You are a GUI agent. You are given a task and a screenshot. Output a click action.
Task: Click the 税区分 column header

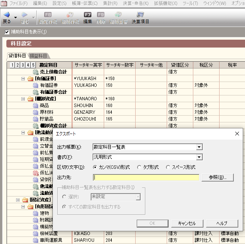tap(206, 65)
